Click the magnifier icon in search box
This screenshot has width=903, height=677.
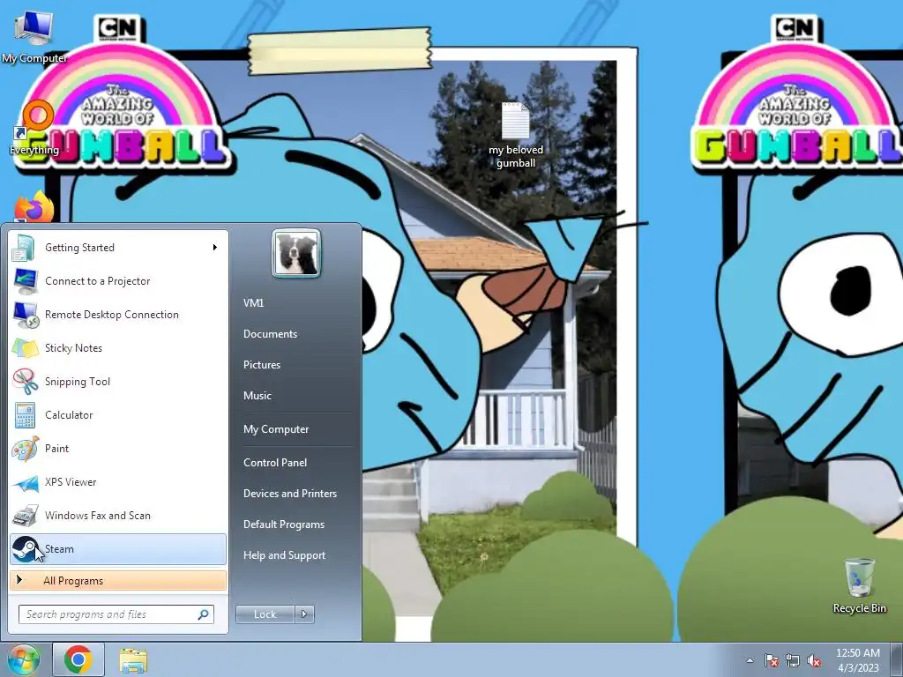click(x=203, y=614)
